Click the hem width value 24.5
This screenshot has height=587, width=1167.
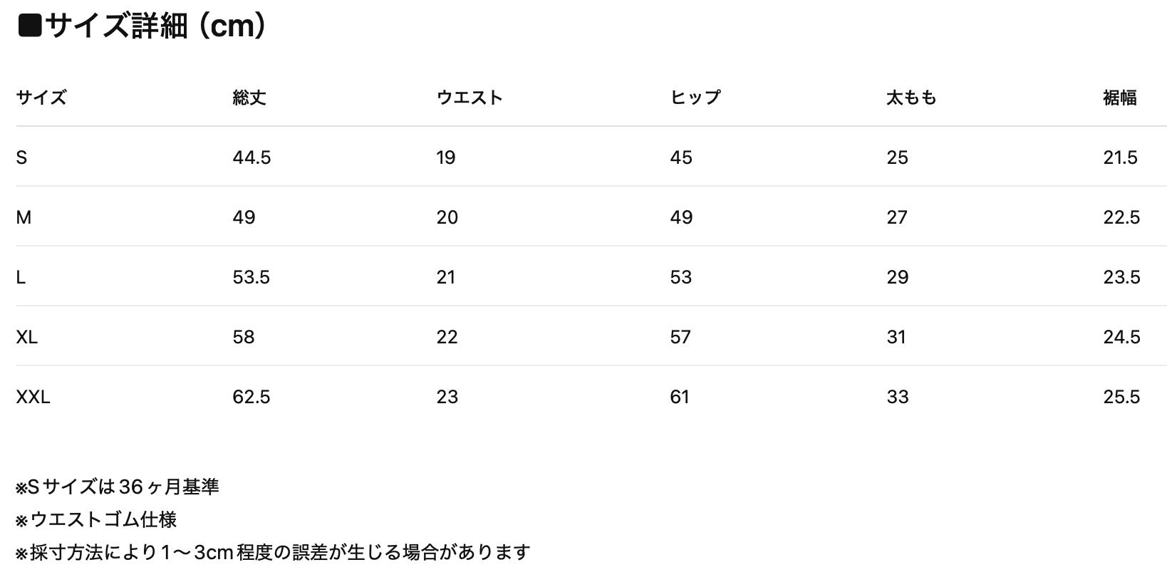pyautogui.click(x=1121, y=337)
